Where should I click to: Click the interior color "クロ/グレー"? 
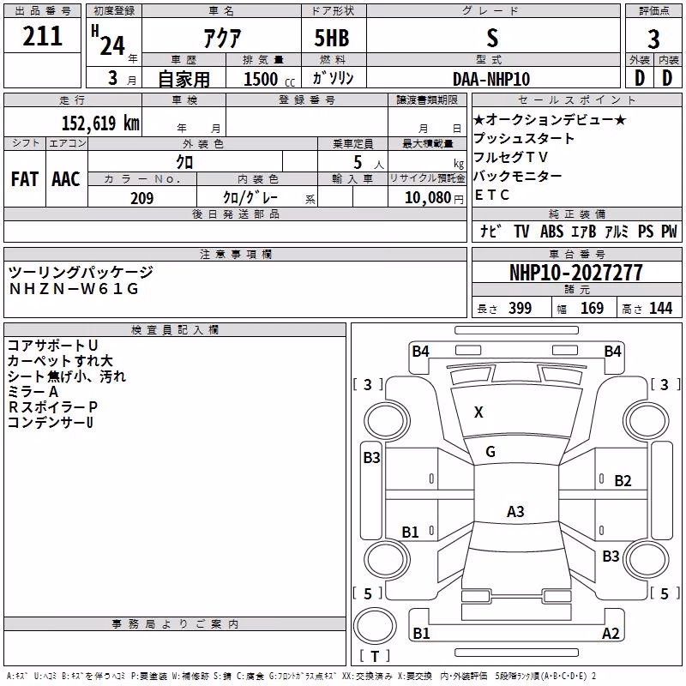click(250, 197)
